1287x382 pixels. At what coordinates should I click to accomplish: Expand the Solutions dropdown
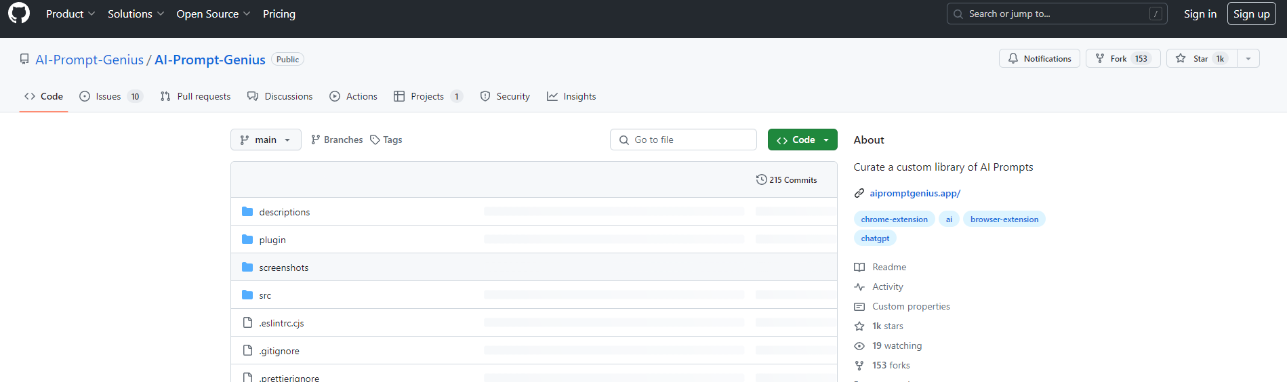136,14
